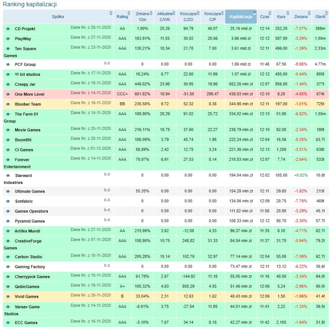Click 'Dane fin. z 01-12-2020' for CI Games
The height and width of the screenshot is (327, 330).
click(x=91, y=148)
